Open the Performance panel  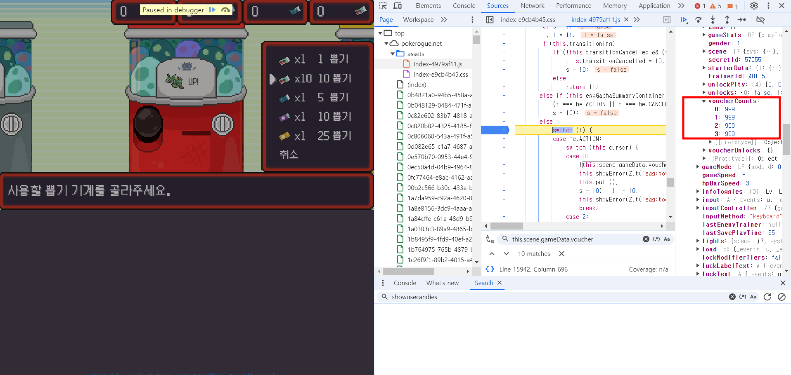click(573, 6)
